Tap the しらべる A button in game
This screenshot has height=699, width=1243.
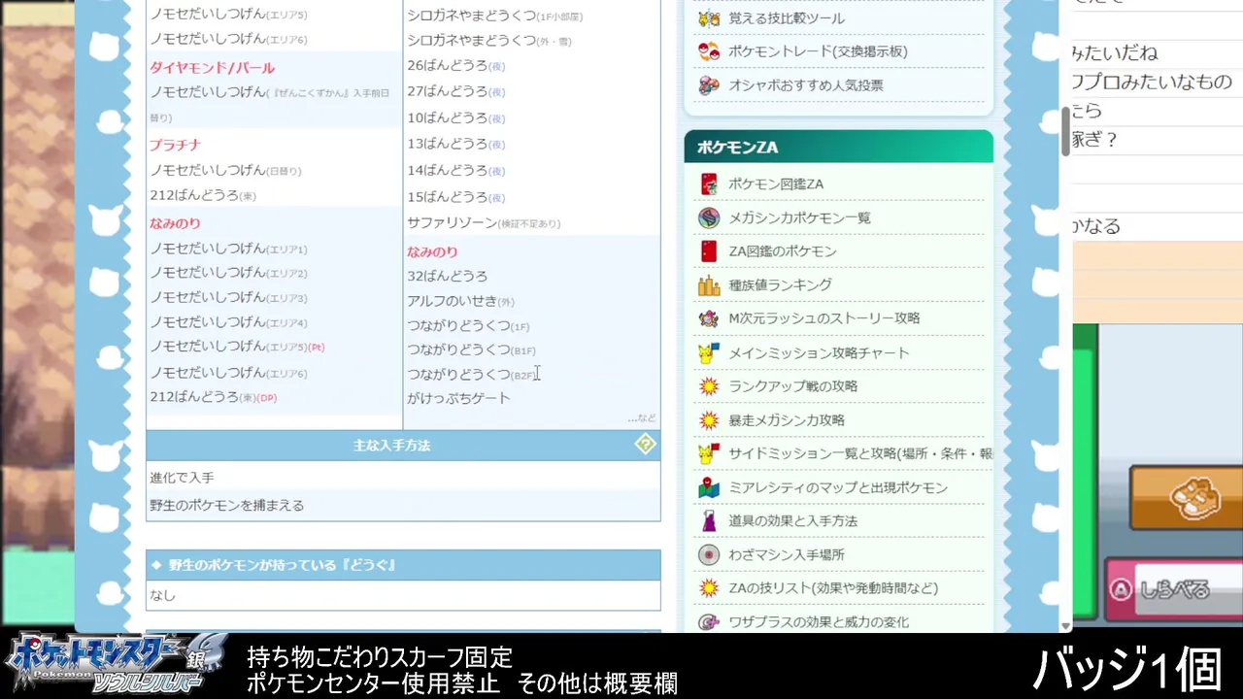[1174, 588]
